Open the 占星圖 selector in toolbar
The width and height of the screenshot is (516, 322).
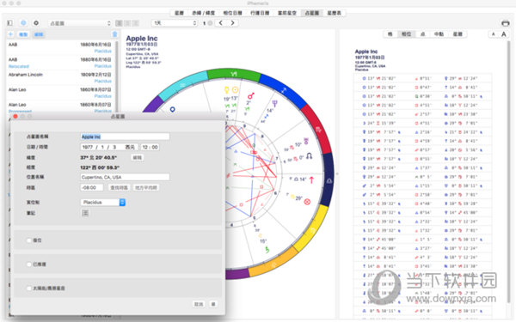80,23
